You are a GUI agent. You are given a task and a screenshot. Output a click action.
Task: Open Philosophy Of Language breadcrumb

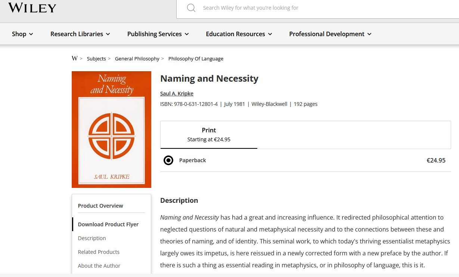(x=196, y=59)
